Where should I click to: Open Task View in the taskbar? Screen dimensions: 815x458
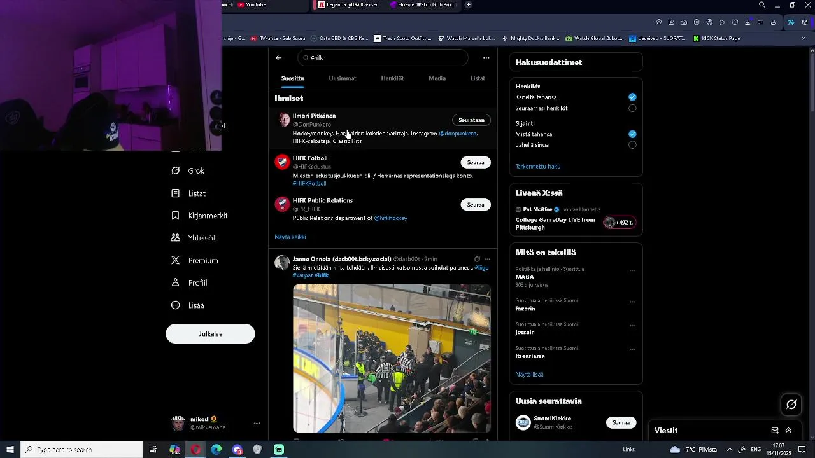[153, 450]
